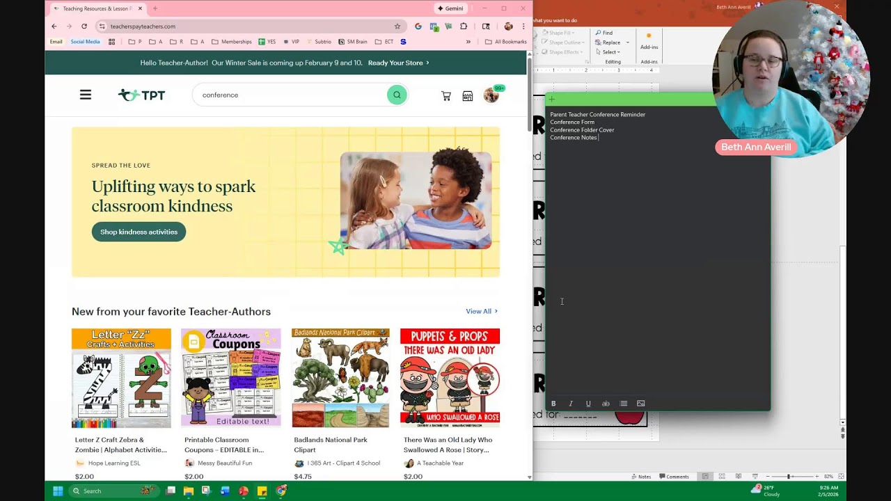Open the 'VIP' bookmark

click(x=290, y=42)
